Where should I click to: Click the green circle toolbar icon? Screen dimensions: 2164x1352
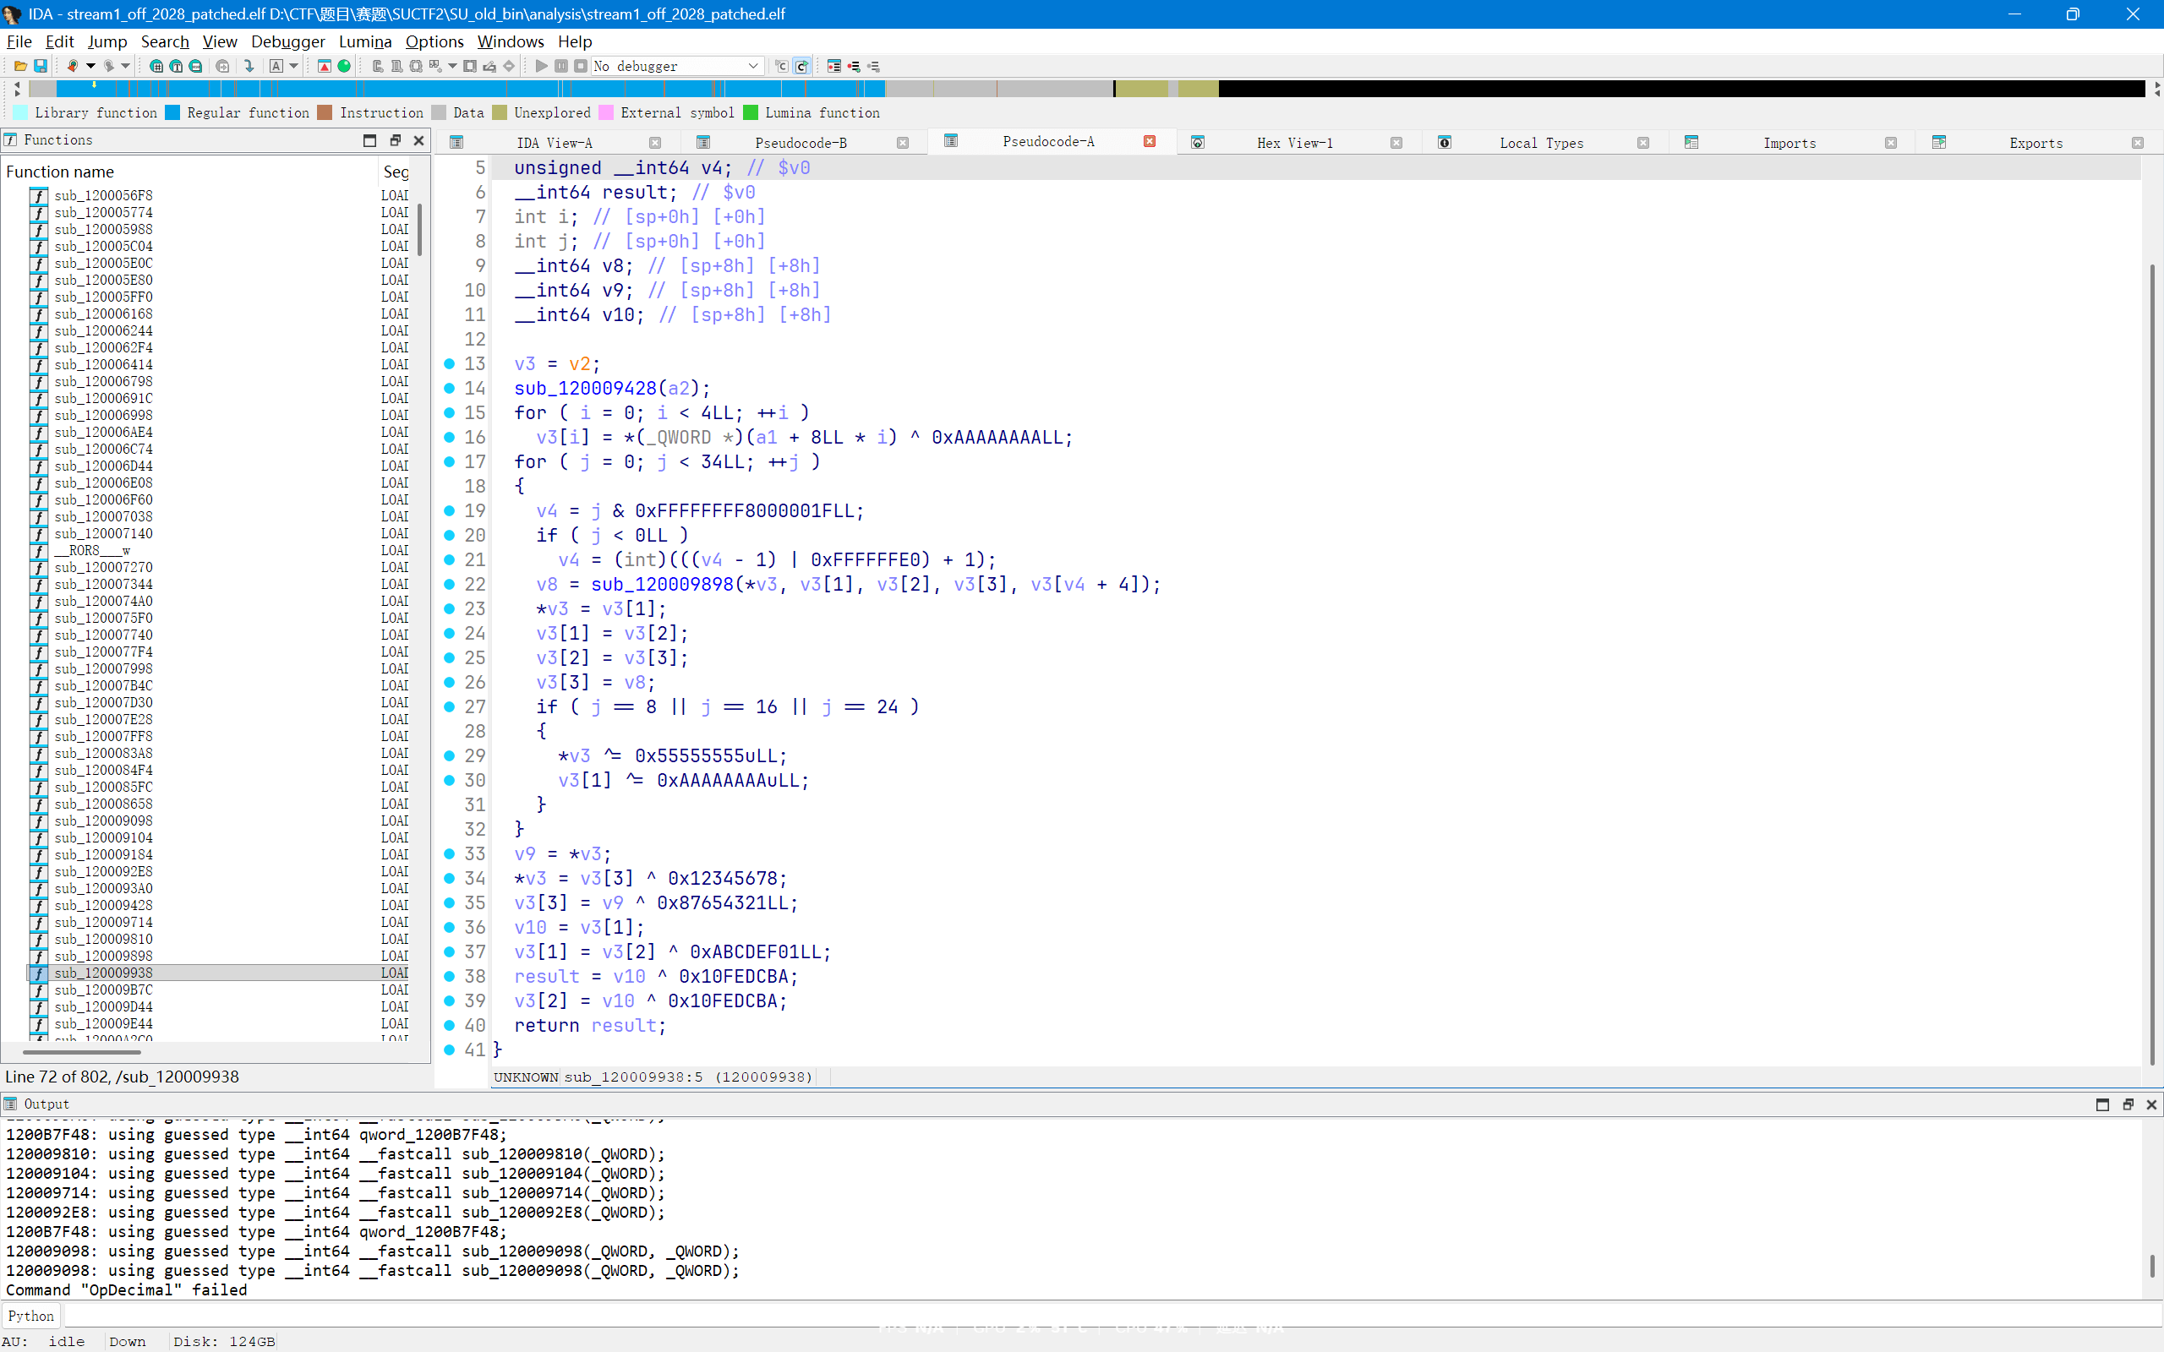click(344, 66)
